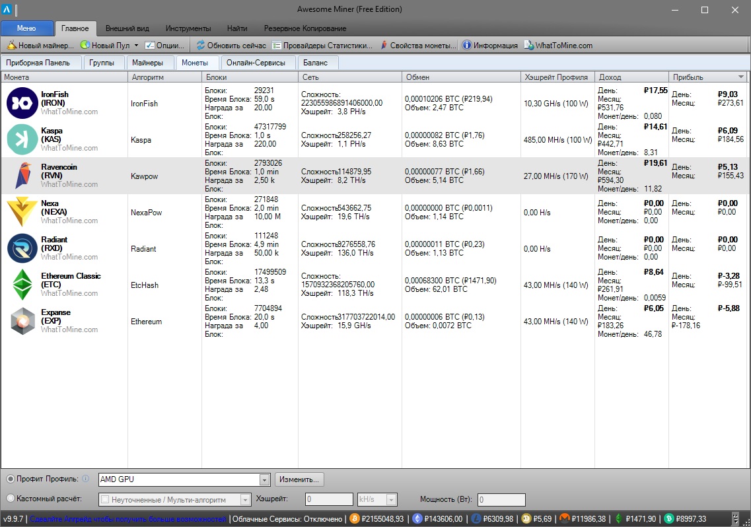Click the Облачные Сервисы: Отключено status entry
Image resolution: width=751 pixels, height=527 pixels.
coord(287,519)
